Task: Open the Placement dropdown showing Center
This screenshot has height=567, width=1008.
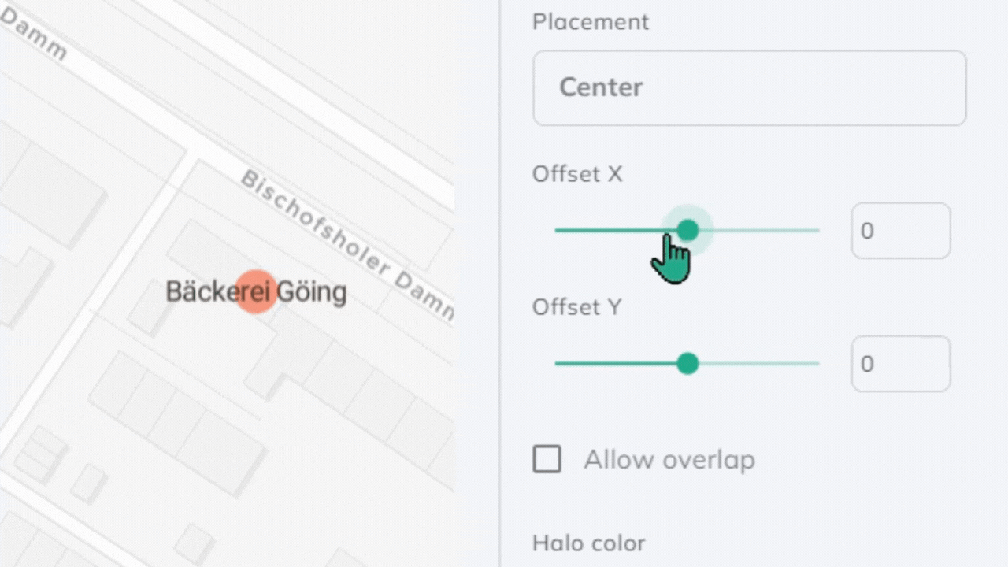Action: (749, 87)
